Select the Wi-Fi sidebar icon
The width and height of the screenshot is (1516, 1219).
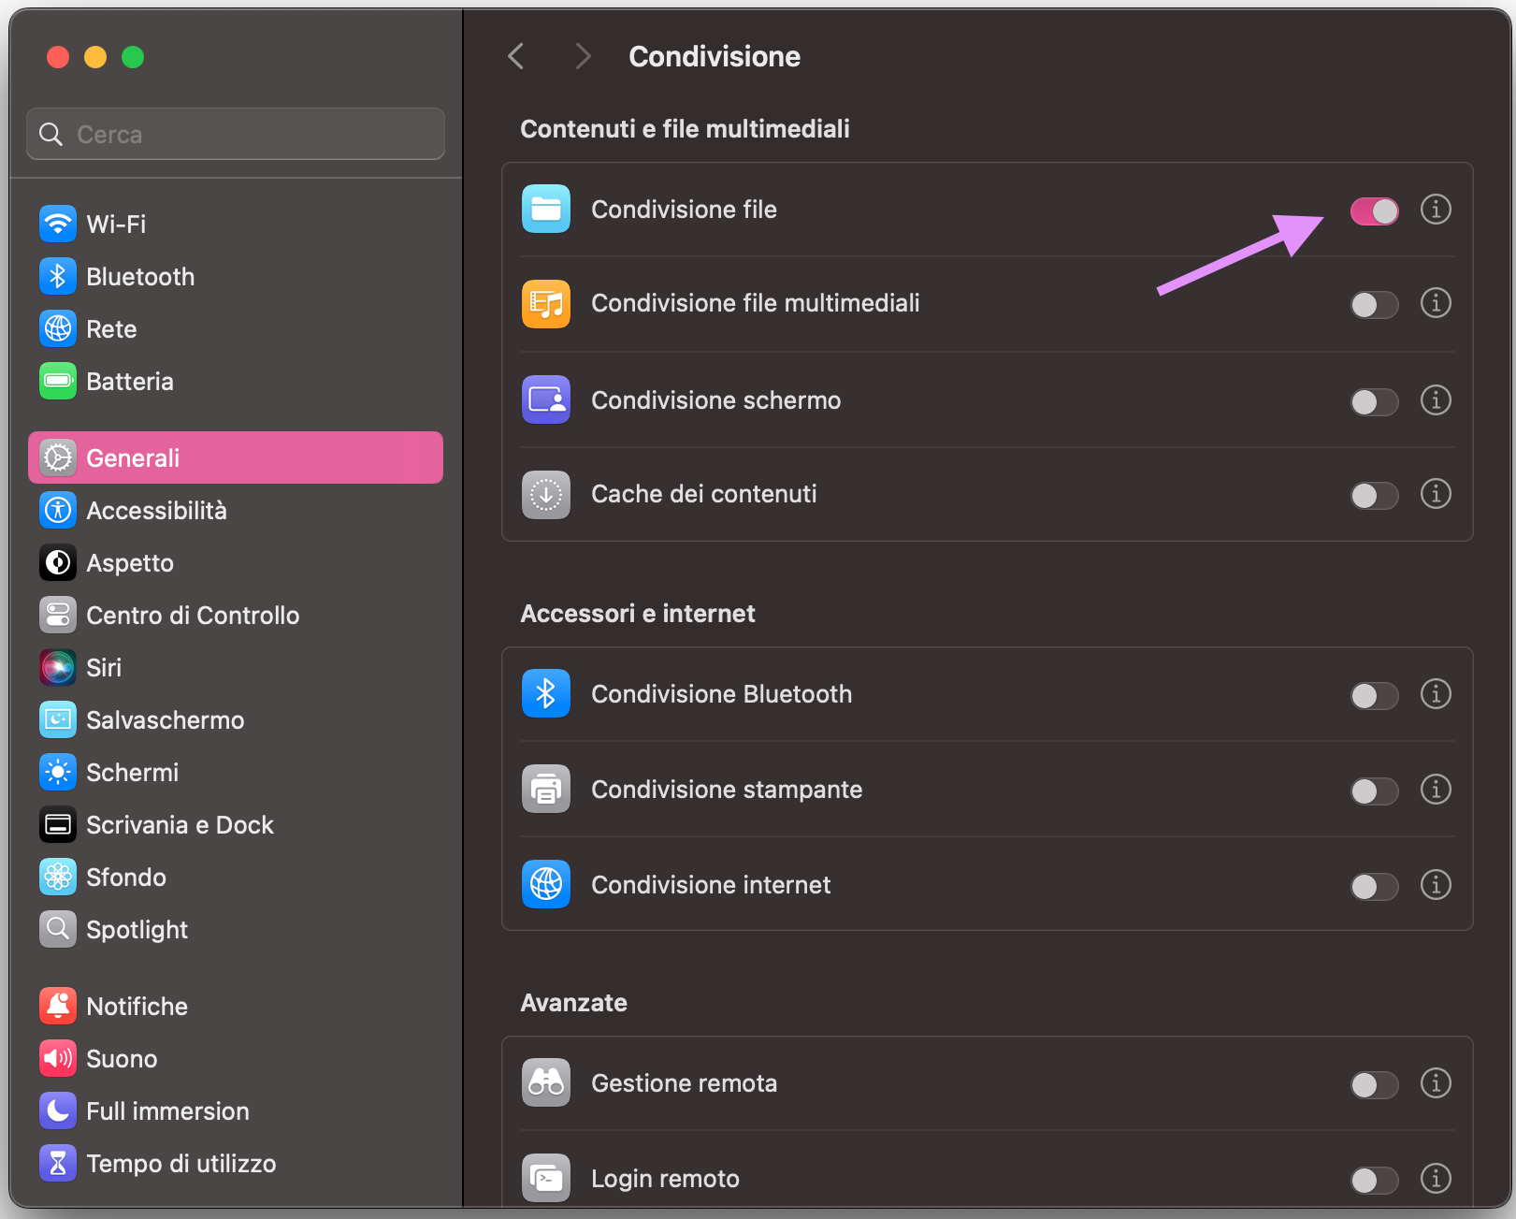coord(57,224)
